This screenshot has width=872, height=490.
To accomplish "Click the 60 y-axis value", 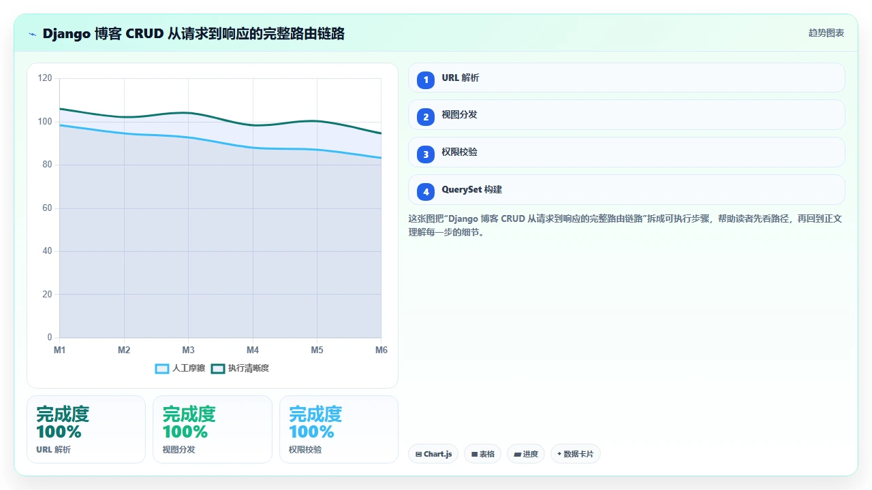I will coord(47,208).
